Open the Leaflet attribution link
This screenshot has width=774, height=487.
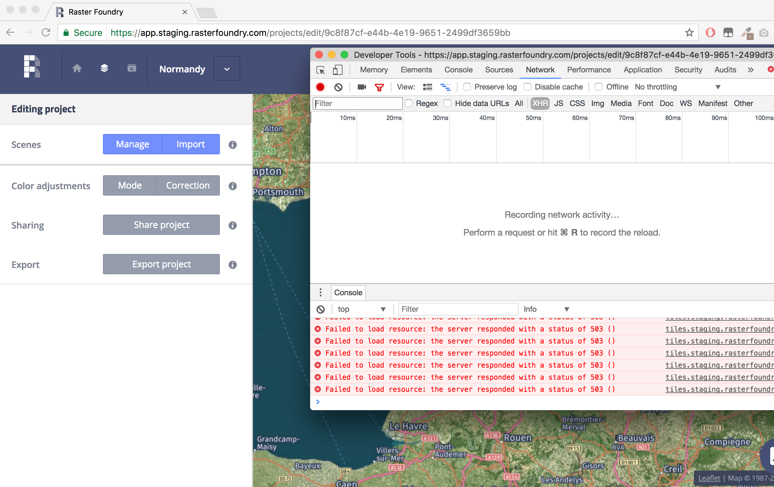709,478
